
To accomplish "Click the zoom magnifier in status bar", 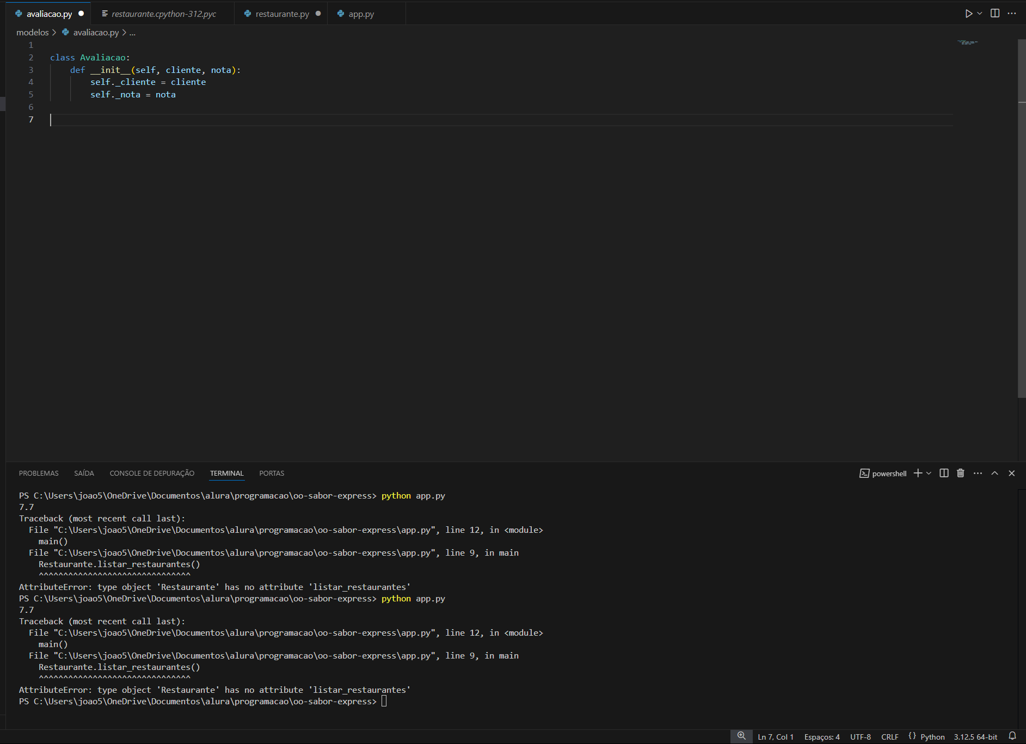I will click(741, 736).
